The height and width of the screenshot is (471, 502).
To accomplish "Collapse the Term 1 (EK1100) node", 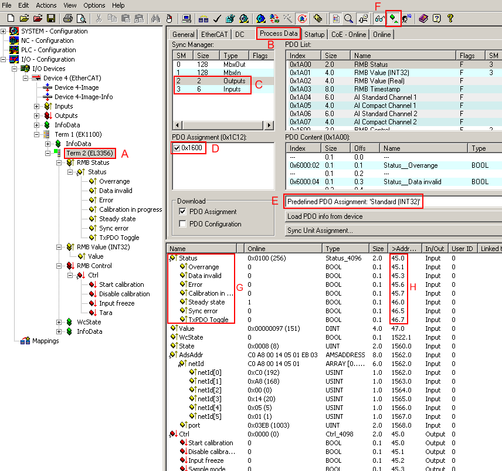I will (37, 134).
